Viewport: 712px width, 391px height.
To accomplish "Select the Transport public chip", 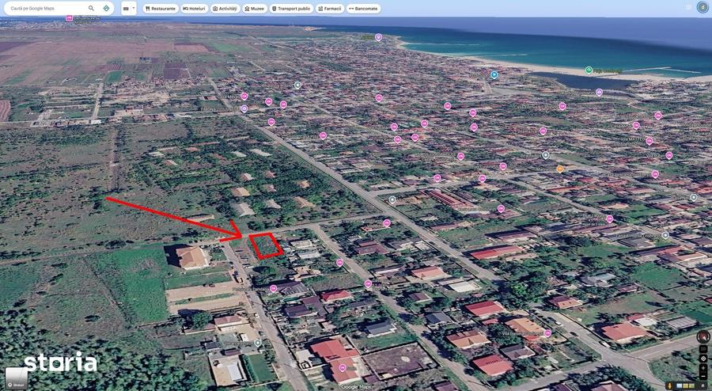I will point(291,9).
